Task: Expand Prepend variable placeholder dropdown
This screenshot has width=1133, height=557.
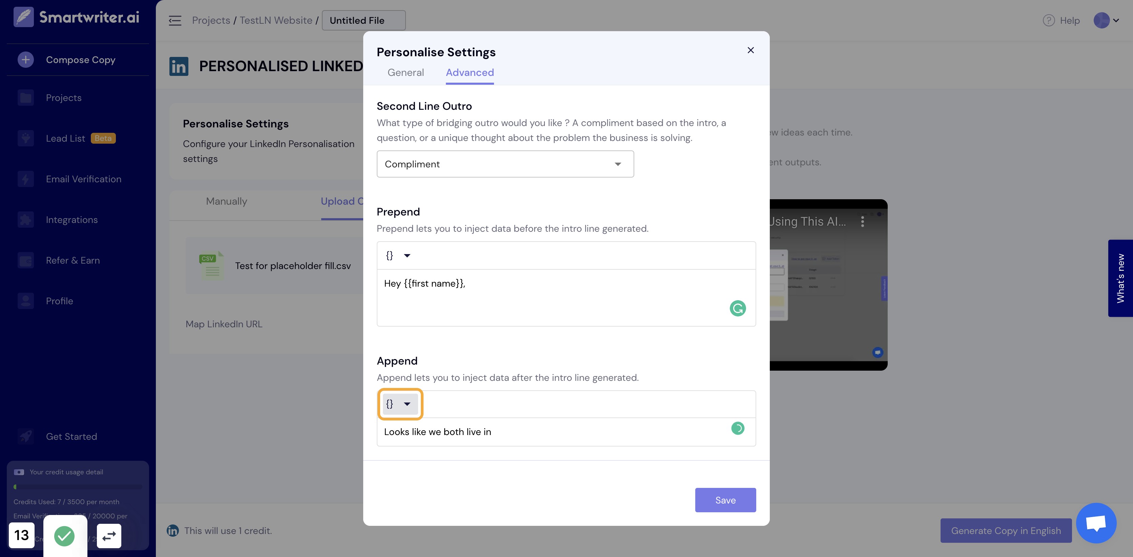Action: pyautogui.click(x=398, y=255)
